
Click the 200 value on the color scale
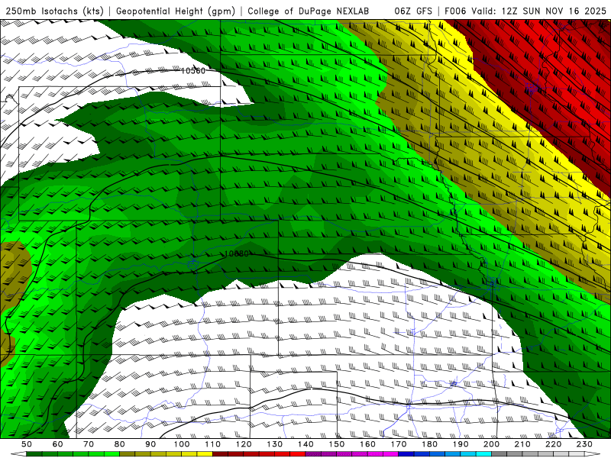492,444
